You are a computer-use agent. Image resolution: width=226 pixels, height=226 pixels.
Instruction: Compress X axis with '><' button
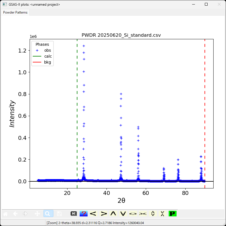[143, 214]
